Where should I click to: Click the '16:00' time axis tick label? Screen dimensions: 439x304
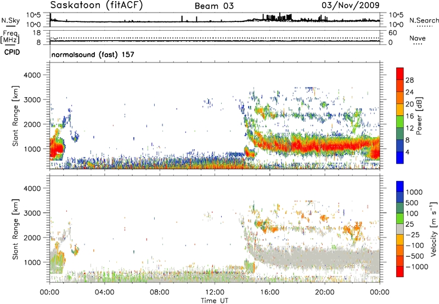[x=269, y=292]
